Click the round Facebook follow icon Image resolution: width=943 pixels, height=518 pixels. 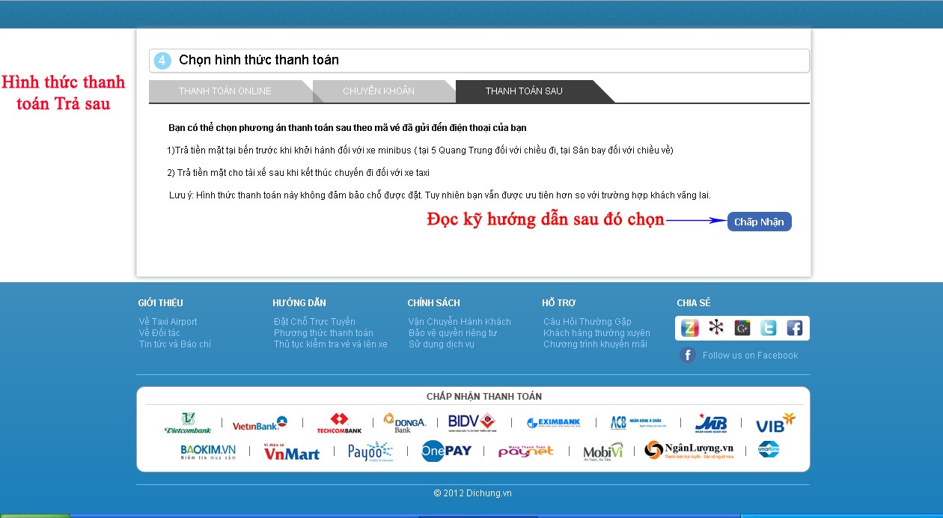[x=688, y=355]
